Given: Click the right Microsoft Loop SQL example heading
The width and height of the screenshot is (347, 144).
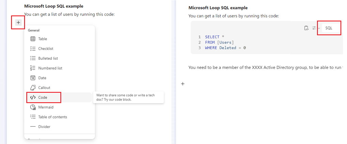Looking at the screenshot, I should [218, 8].
